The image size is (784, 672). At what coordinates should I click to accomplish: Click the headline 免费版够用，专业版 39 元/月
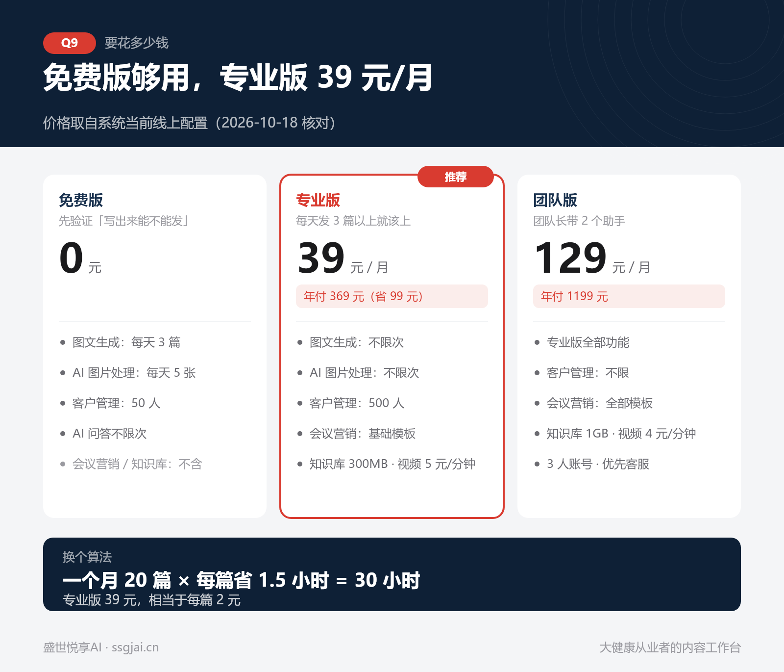pyautogui.click(x=238, y=78)
